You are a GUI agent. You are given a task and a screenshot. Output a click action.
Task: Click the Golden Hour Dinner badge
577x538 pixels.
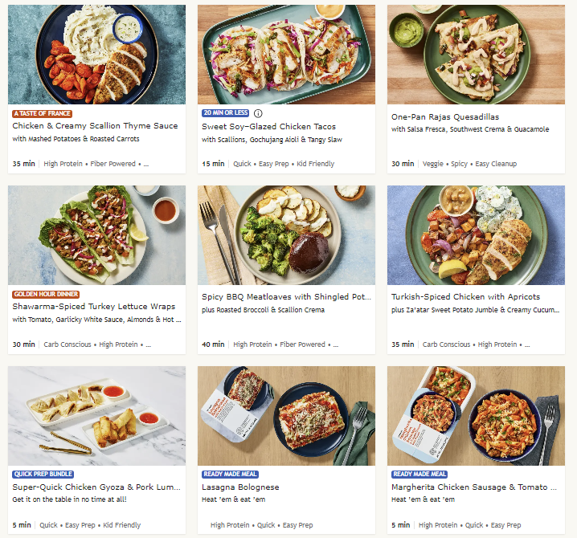(x=46, y=295)
